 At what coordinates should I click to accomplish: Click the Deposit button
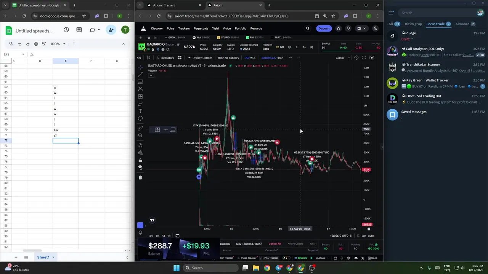pos(324,29)
